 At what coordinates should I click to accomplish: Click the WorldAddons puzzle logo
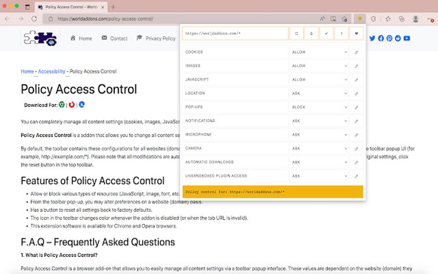pos(40,38)
